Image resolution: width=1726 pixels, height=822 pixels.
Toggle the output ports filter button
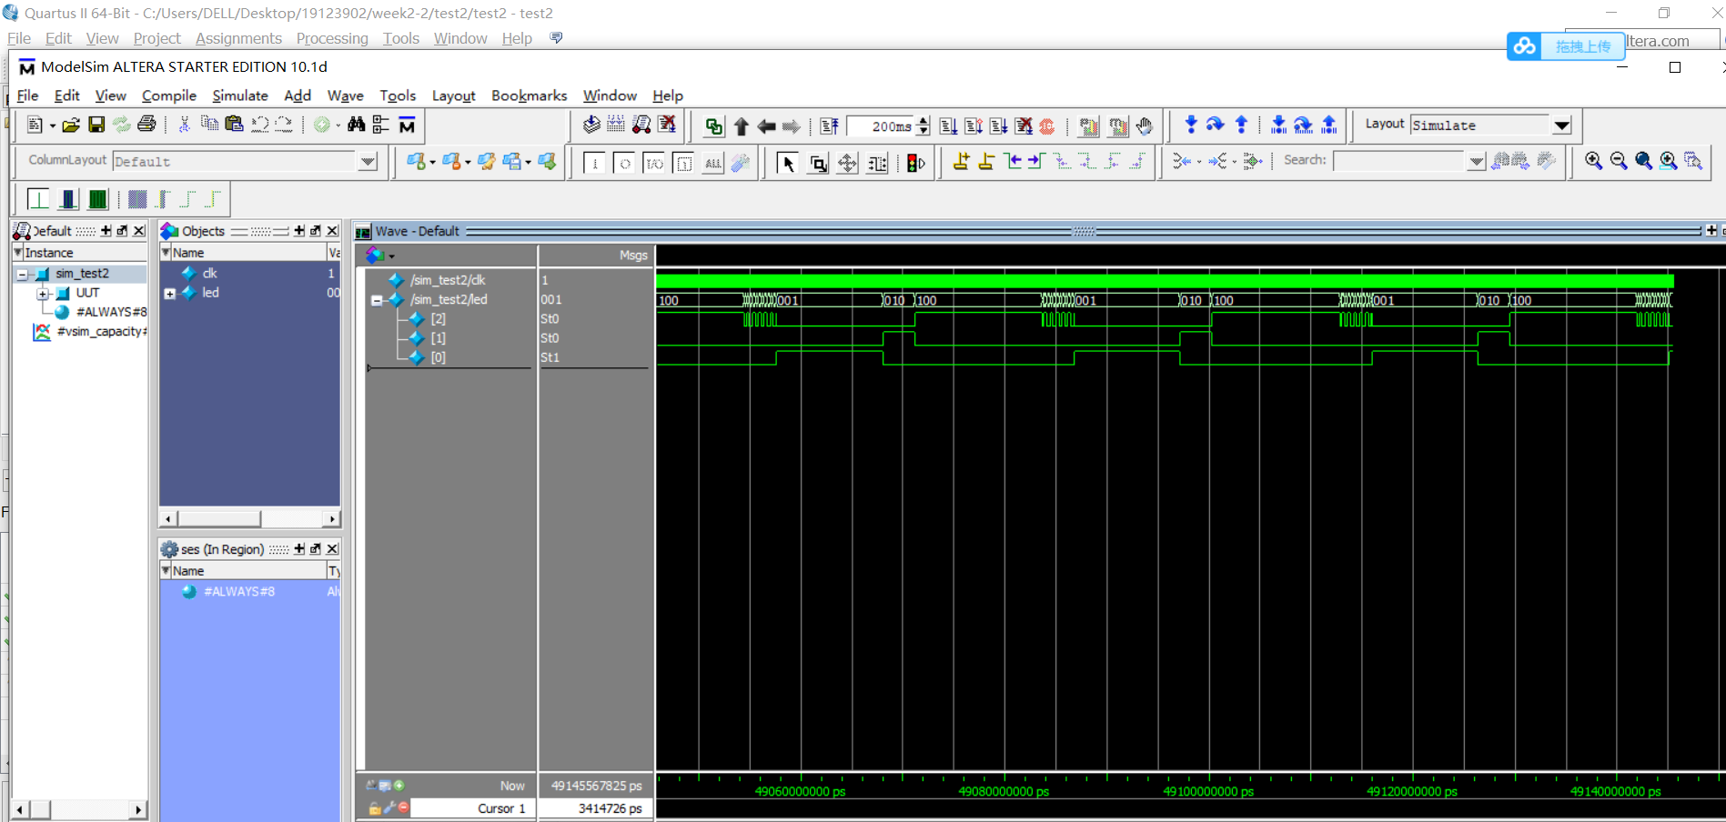pyautogui.click(x=624, y=164)
